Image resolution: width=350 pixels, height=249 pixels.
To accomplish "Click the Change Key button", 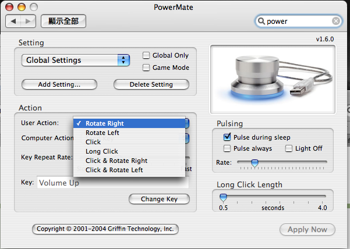I will 159,199.
